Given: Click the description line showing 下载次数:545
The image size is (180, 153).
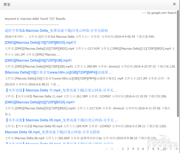Looking at the screenshot, I should click(x=80, y=37).
